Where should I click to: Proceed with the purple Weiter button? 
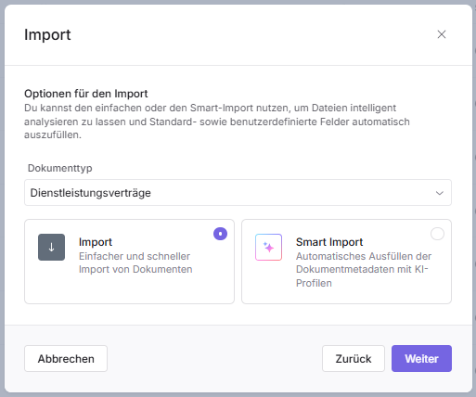(x=421, y=359)
